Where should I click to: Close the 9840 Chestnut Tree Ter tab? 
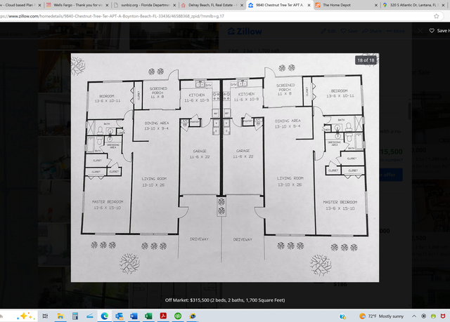pos(309,5)
